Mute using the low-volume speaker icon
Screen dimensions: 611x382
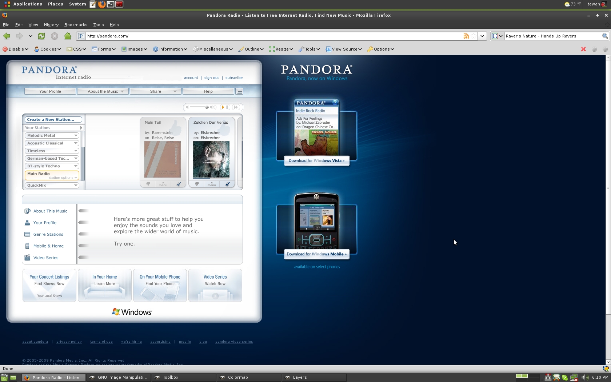(187, 107)
